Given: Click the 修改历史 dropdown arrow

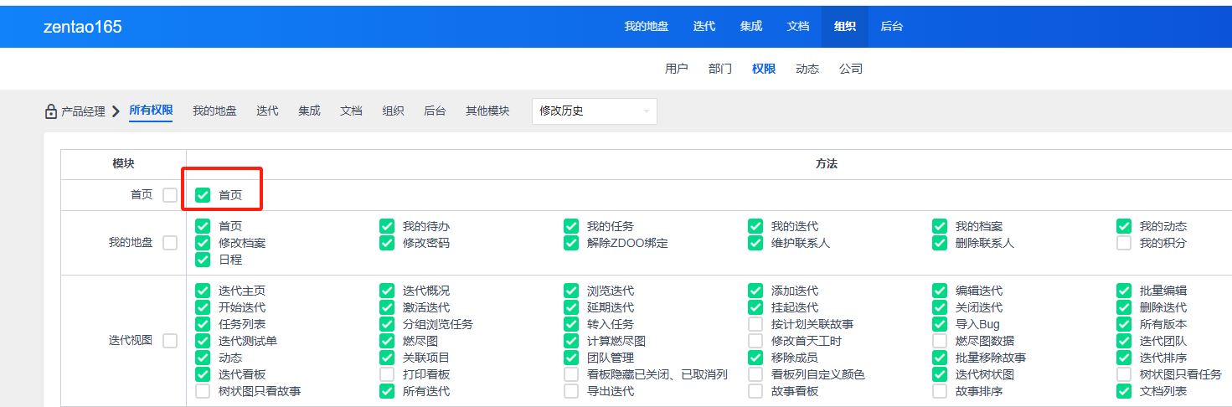Looking at the screenshot, I should click(646, 111).
